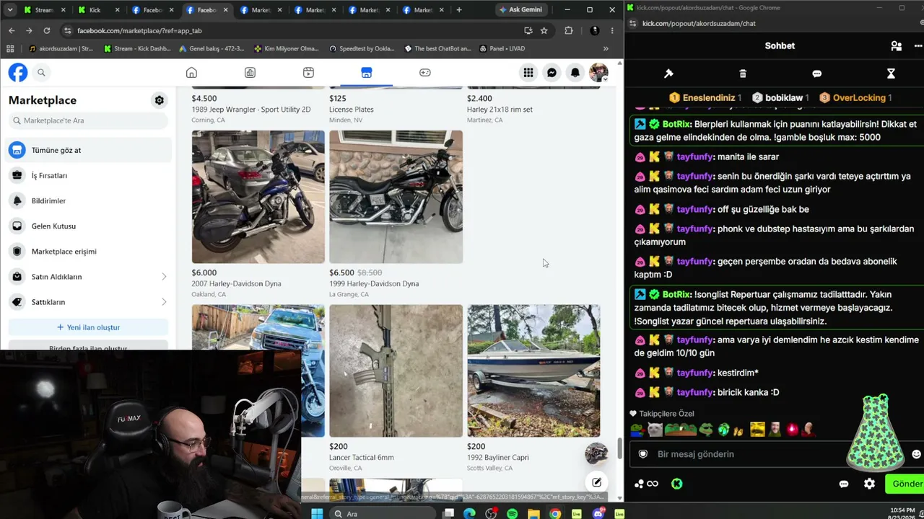Open Facebook home via the house icon

(191, 73)
